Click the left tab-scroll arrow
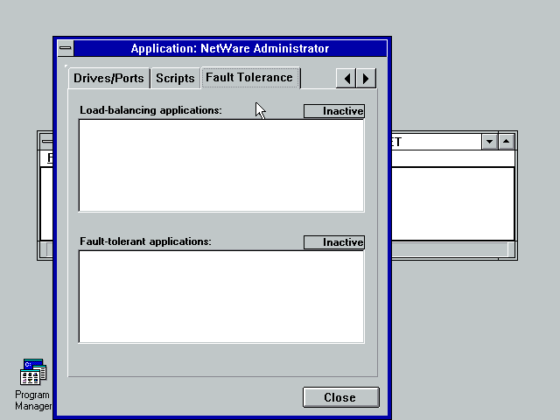 [346, 78]
